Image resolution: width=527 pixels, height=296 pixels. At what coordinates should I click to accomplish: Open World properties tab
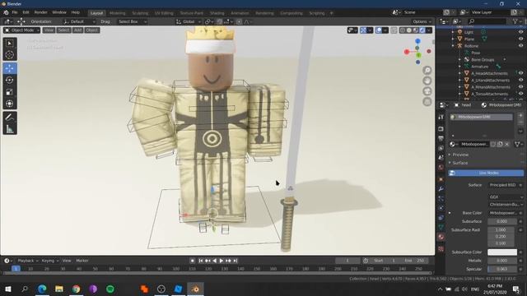[x=441, y=167]
